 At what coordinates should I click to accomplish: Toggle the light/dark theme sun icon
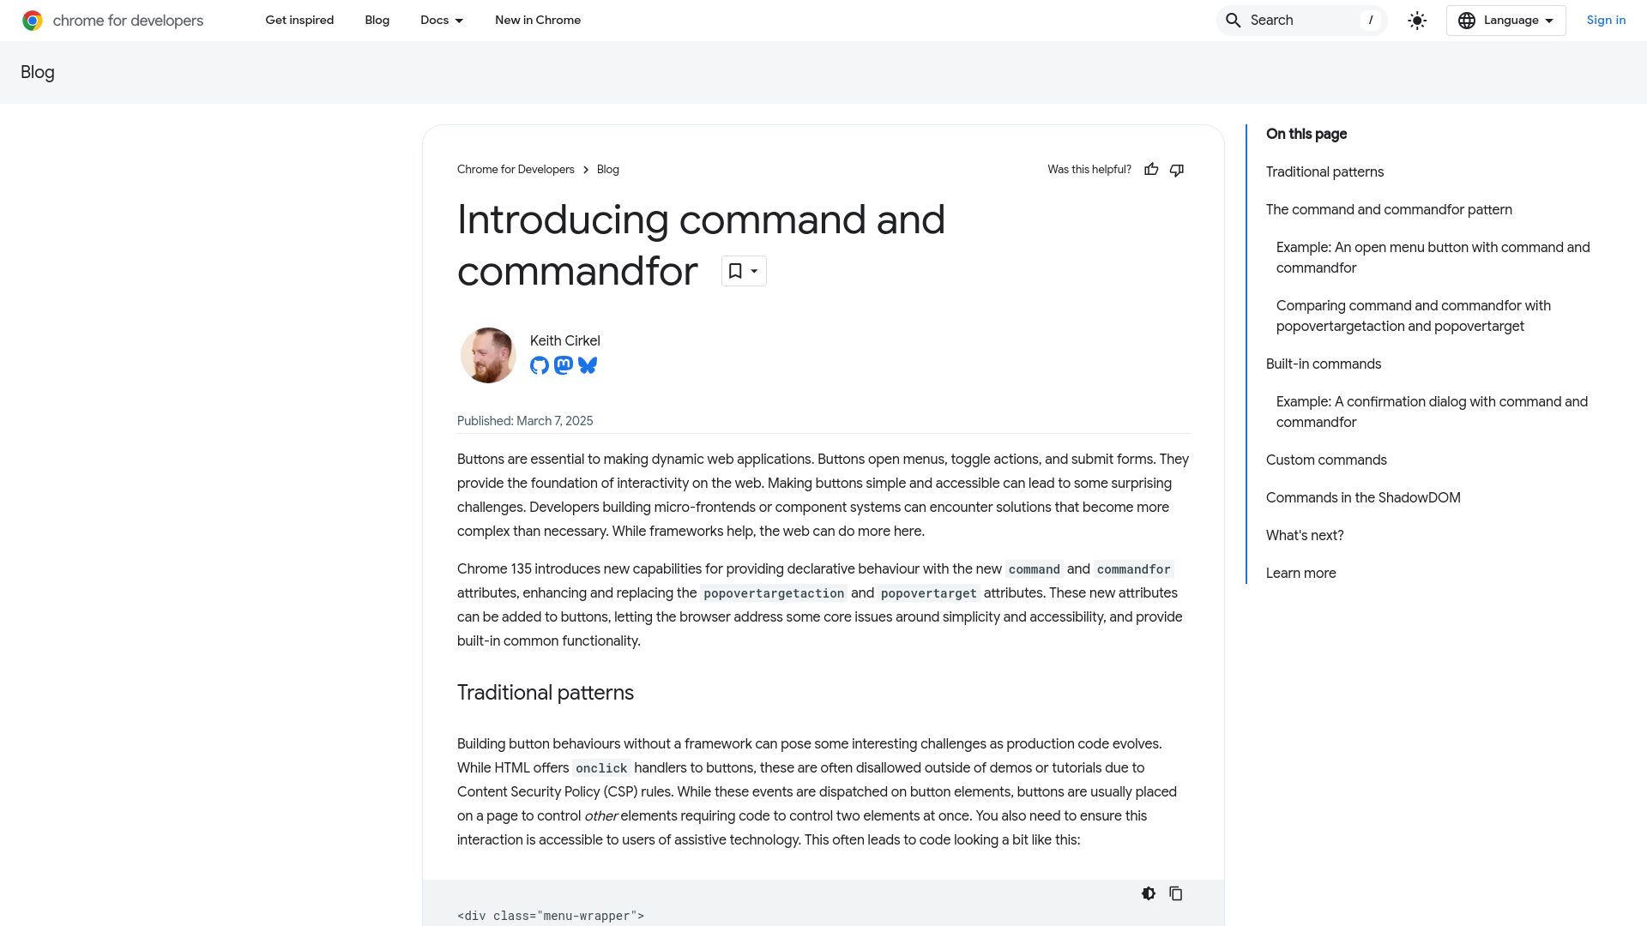pyautogui.click(x=1417, y=21)
